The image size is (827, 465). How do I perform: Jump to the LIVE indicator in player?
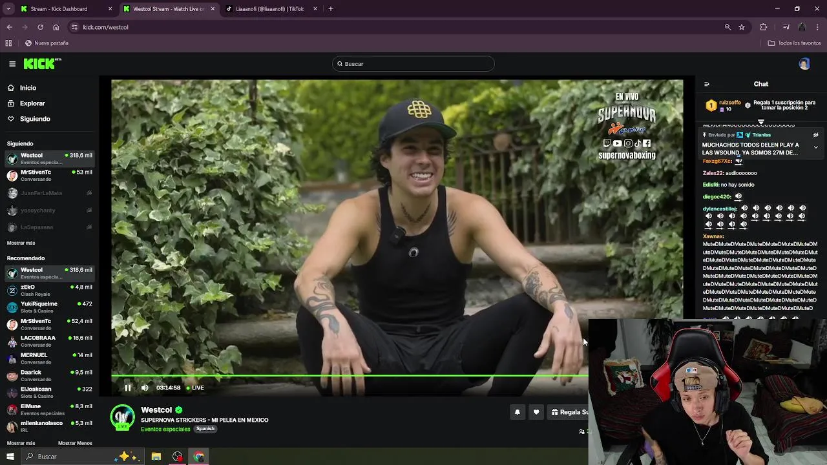click(195, 387)
